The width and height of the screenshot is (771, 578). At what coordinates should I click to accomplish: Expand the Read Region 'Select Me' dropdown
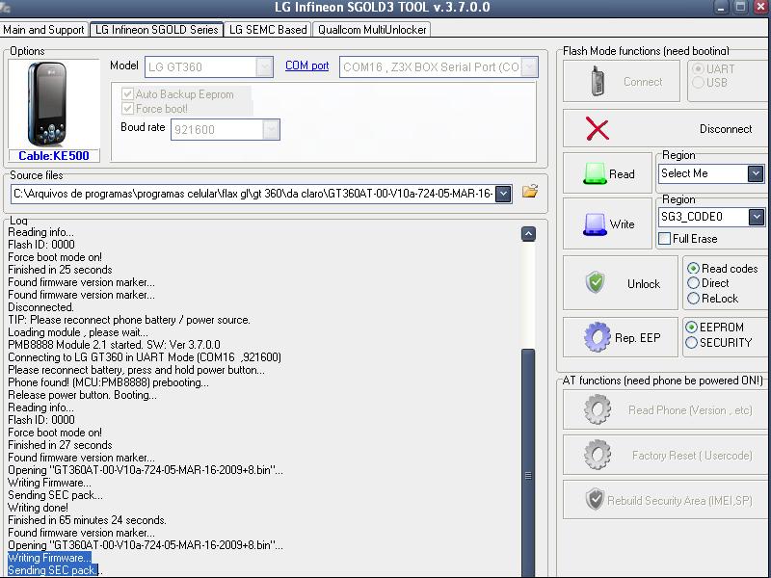tap(755, 173)
